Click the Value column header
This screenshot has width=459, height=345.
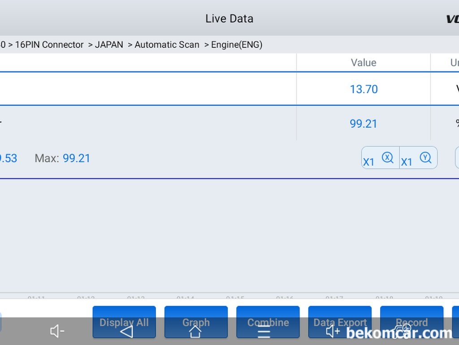363,63
